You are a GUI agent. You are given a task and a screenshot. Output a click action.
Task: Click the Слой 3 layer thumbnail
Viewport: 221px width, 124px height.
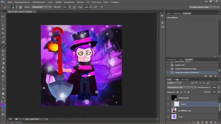(x=174, y=116)
